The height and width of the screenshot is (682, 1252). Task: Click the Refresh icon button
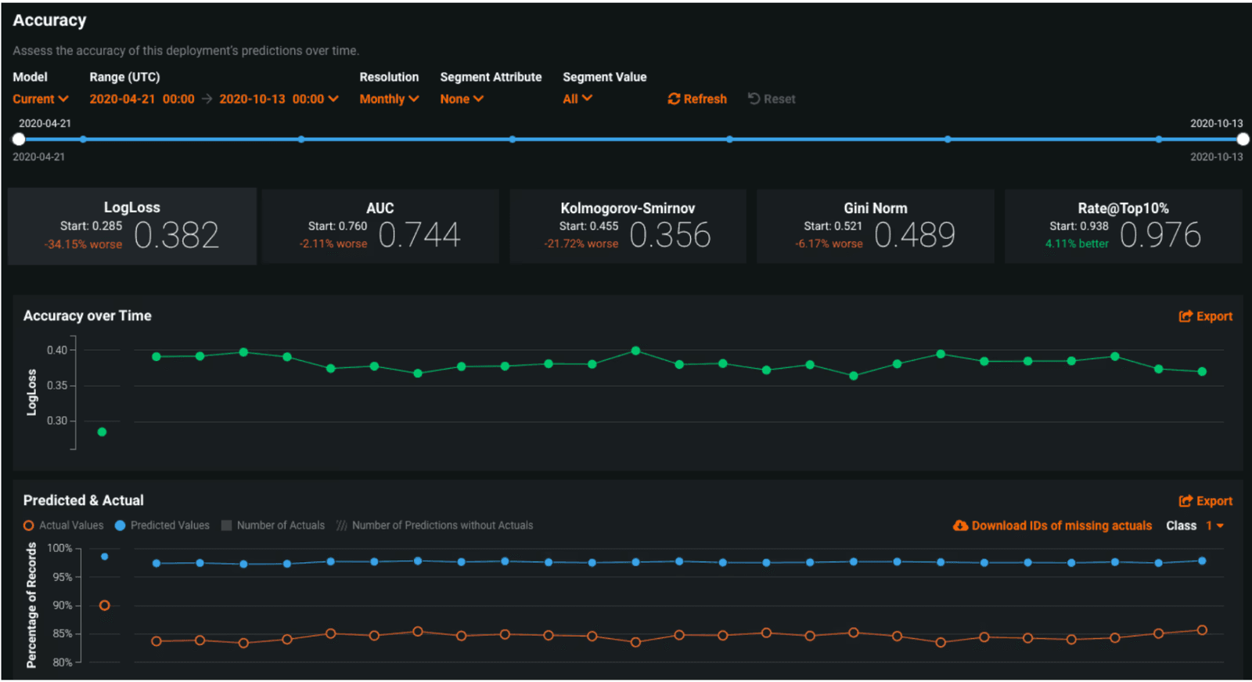tap(674, 99)
